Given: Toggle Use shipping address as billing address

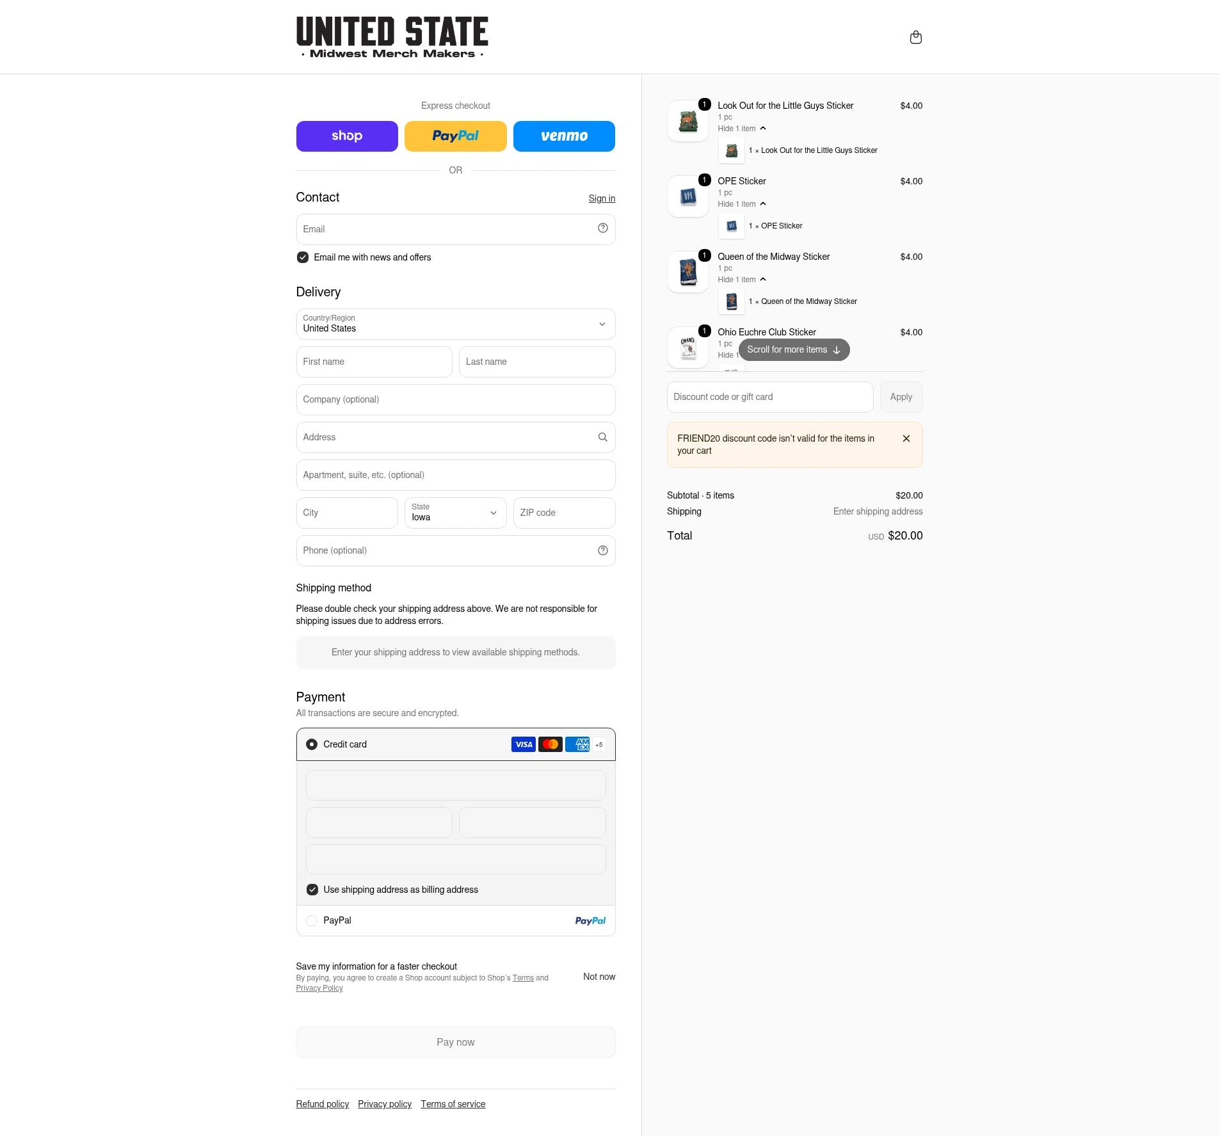Looking at the screenshot, I should click(x=312, y=890).
